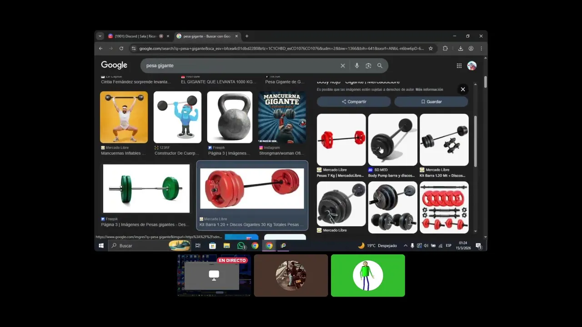The width and height of the screenshot is (582, 327).
Task: Bookmark this page with the star icon
Action: tap(431, 48)
